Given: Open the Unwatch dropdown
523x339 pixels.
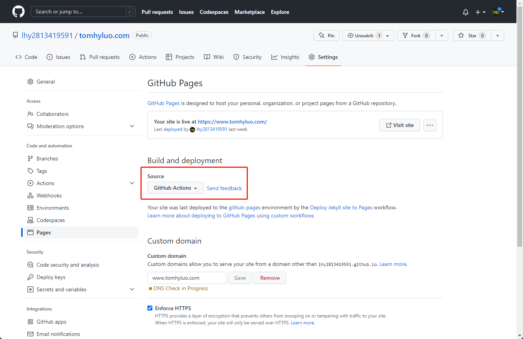Looking at the screenshot, I should [387, 35].
